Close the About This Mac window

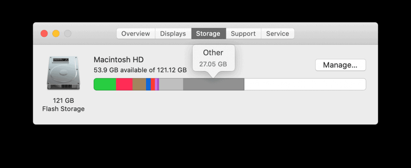click(x=44, y=34)
